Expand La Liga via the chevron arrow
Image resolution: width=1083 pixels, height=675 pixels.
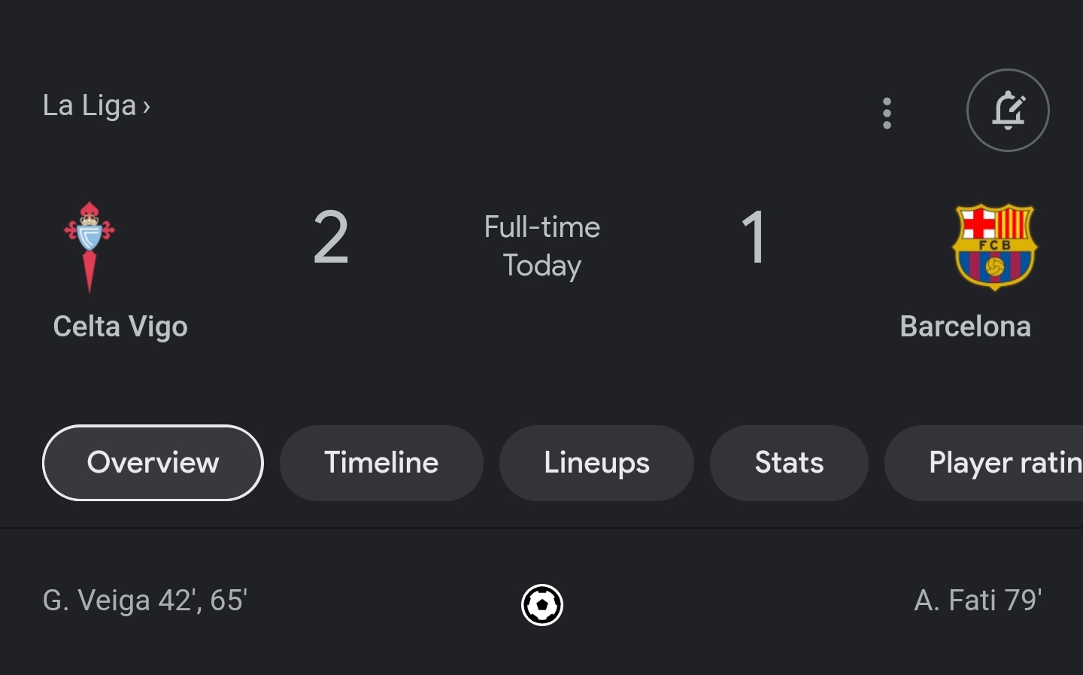(147, 107)
